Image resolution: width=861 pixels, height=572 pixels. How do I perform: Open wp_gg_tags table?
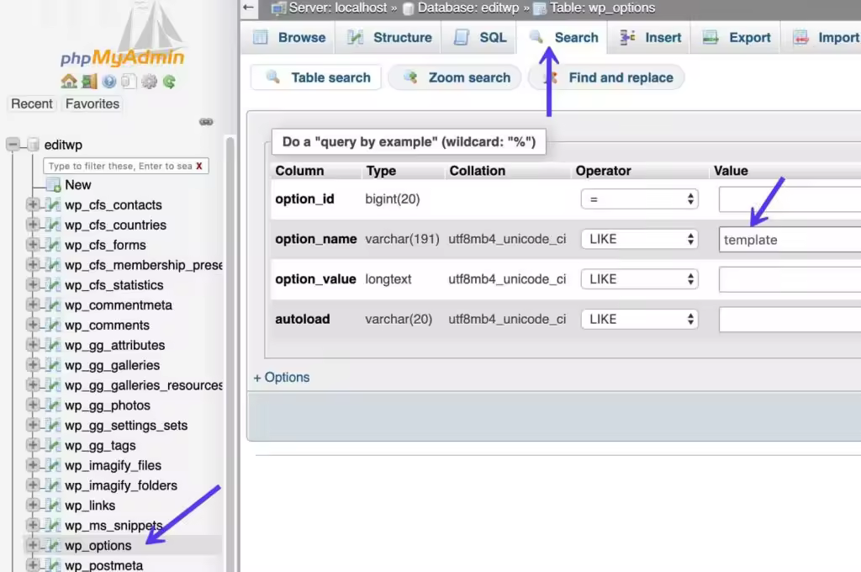pos(100,446)
